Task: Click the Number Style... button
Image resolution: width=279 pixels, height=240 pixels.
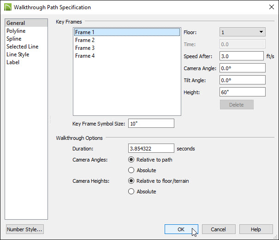Action: pos(25,229)
